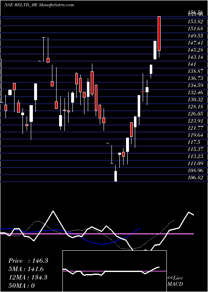Click the 5MA : 141.6 readout

(26, 269)
